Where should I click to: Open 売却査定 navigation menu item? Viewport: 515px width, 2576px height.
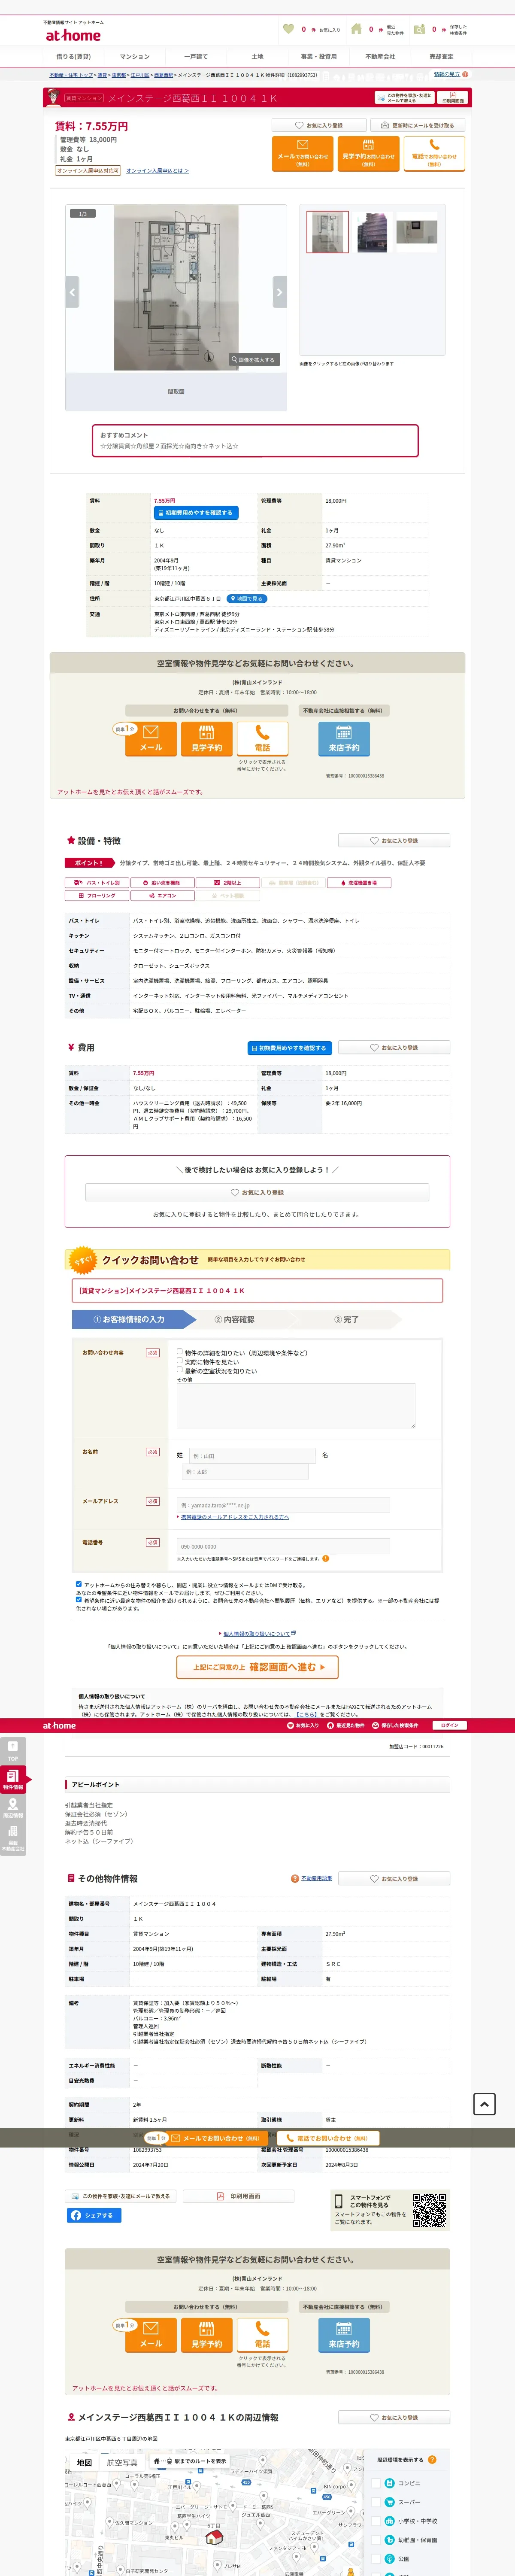coord(441,57)
